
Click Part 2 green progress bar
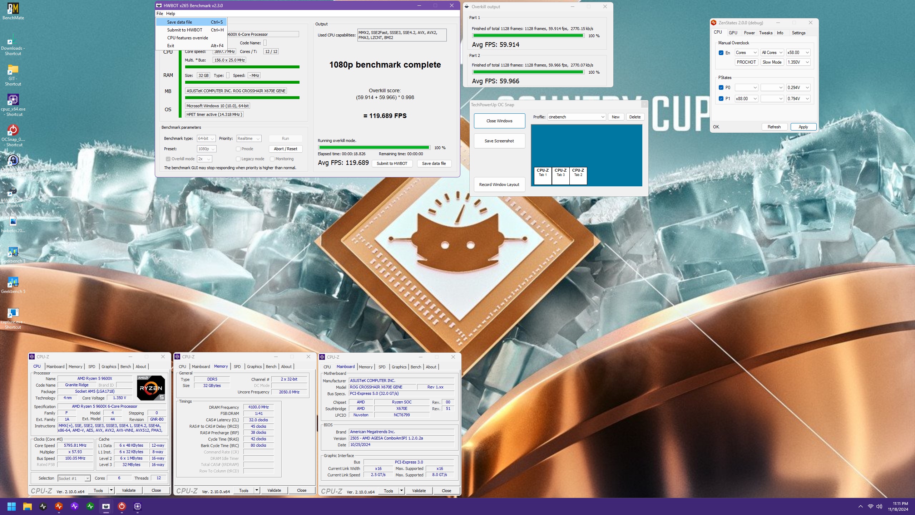tap(528, 72)
